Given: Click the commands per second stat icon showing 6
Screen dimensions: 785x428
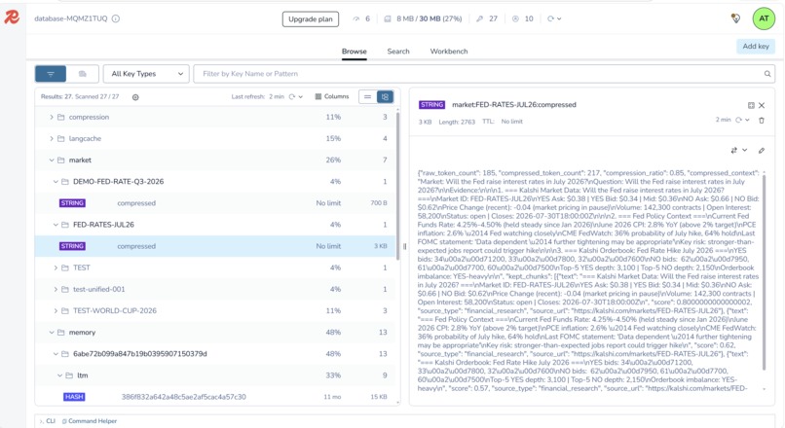Looking at the screenshot, I should pos(355,19).
